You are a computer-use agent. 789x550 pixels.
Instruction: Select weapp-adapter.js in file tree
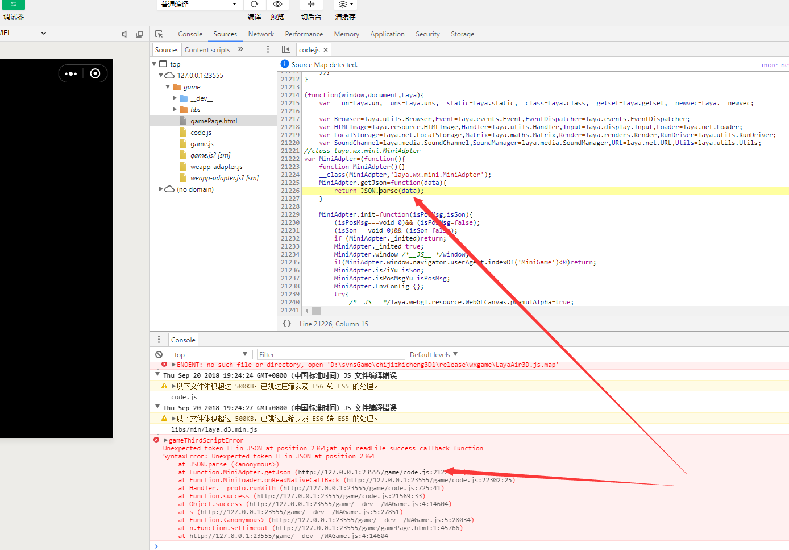(217, 167)
